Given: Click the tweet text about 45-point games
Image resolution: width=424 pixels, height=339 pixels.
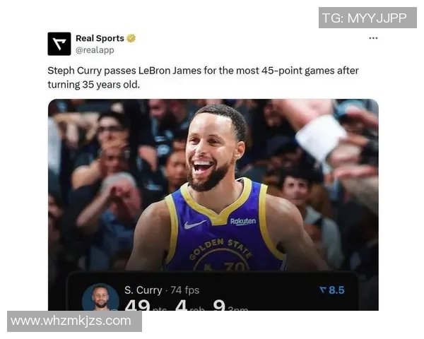Looking at the screenshot, I should tap(203, 78).
